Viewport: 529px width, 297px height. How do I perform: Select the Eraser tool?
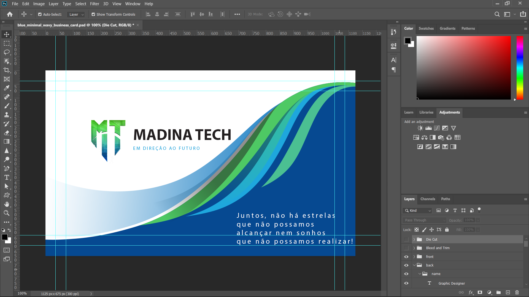(7, 133)
